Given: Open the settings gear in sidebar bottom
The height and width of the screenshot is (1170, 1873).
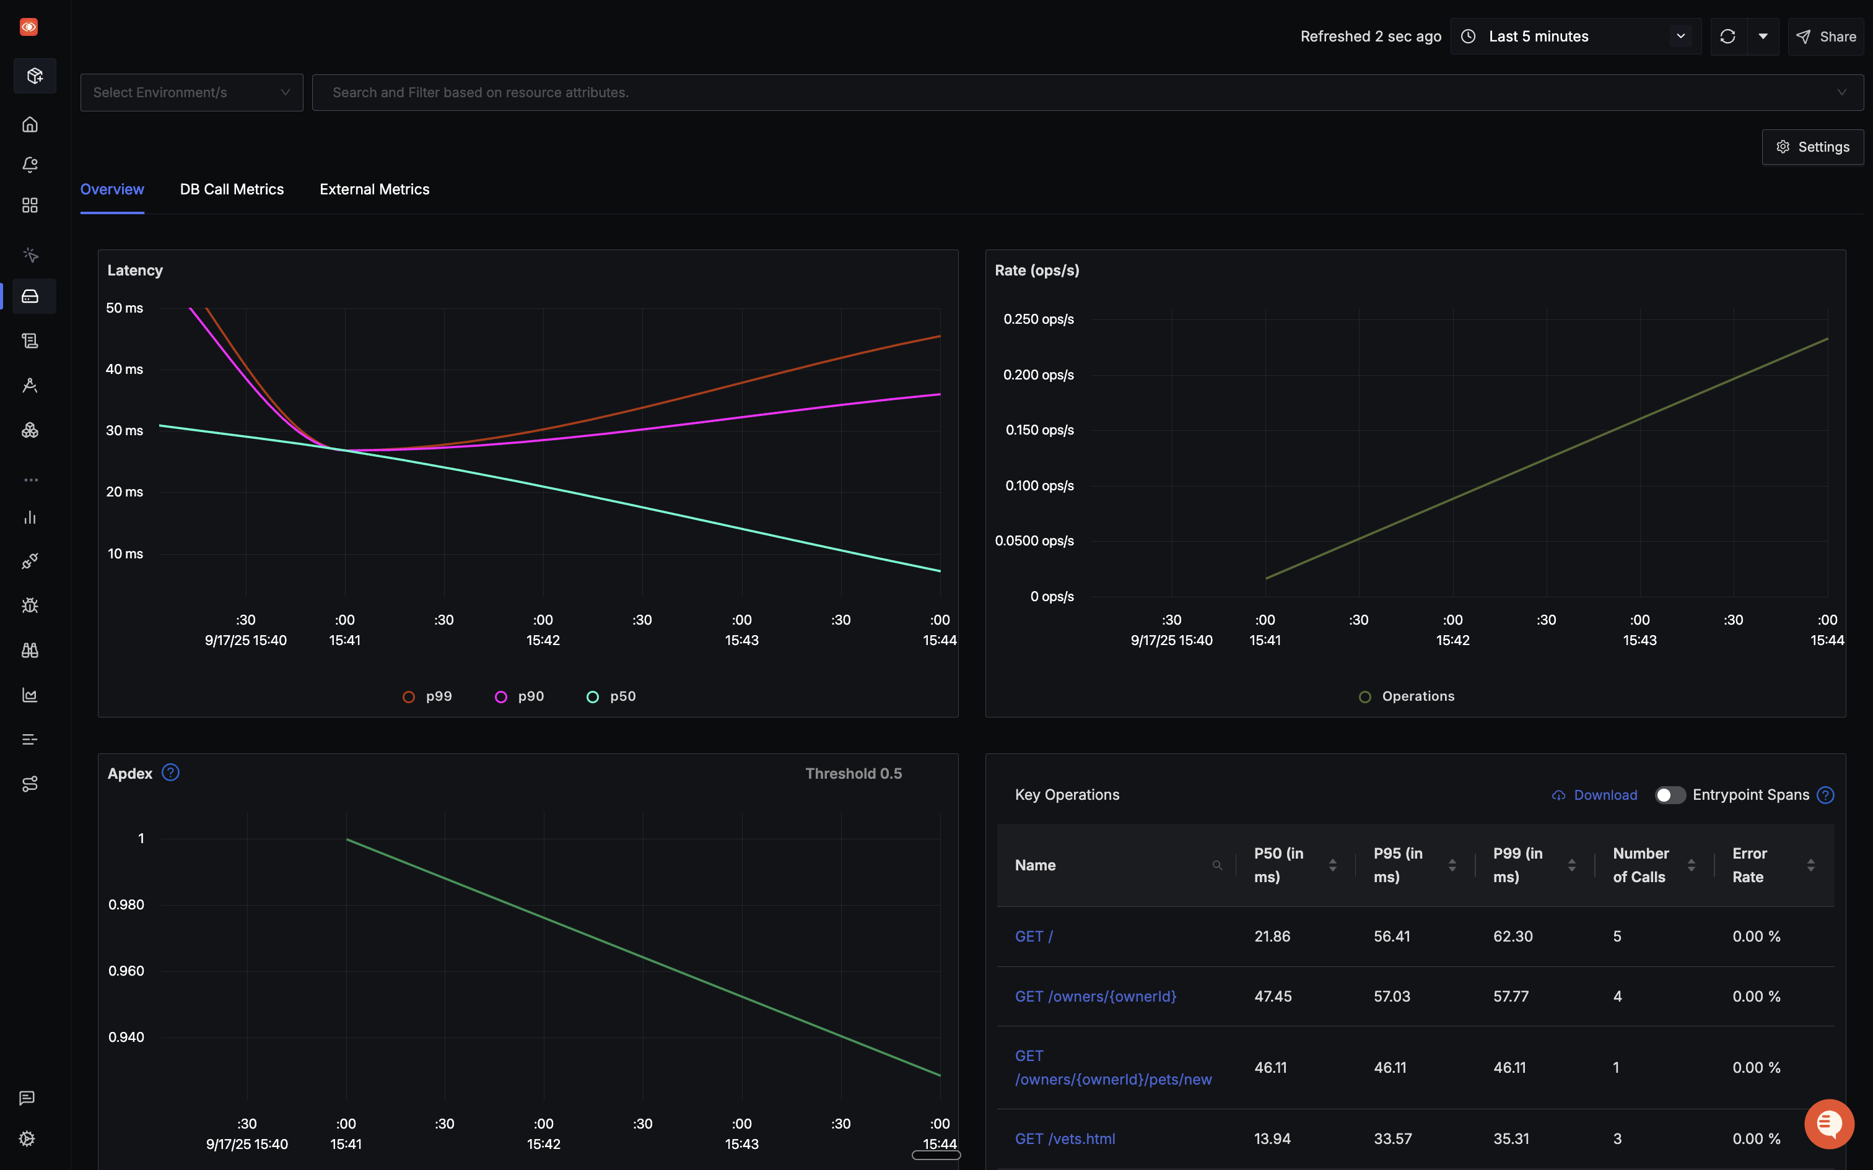Looking at the screenshot, I should [x=27, y=1138].
